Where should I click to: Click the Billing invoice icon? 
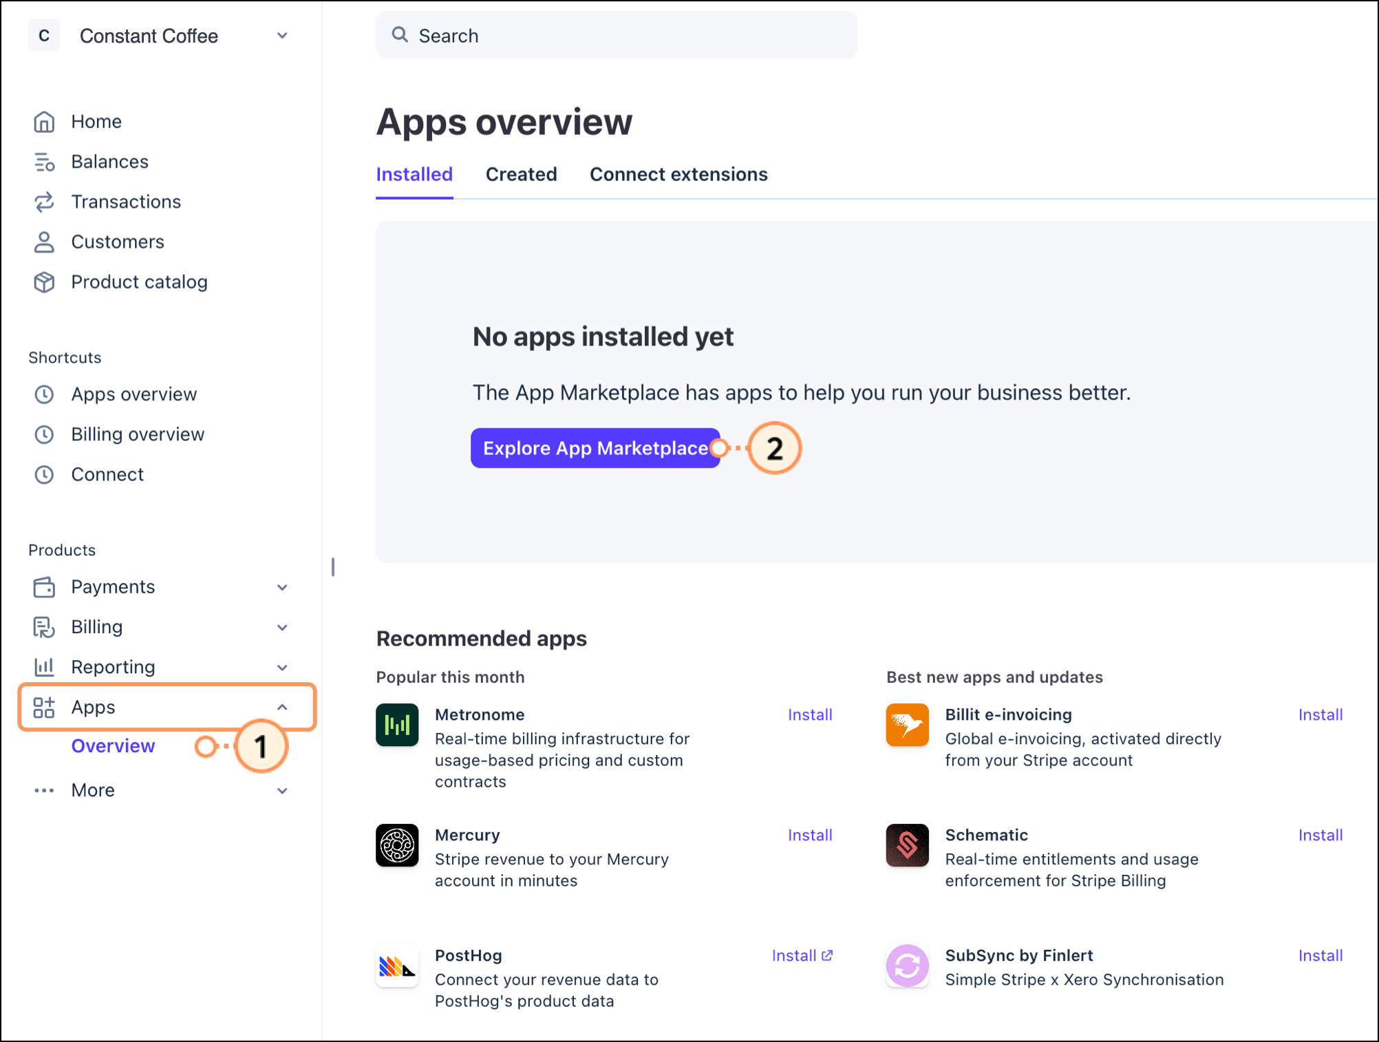click(44, 627)
